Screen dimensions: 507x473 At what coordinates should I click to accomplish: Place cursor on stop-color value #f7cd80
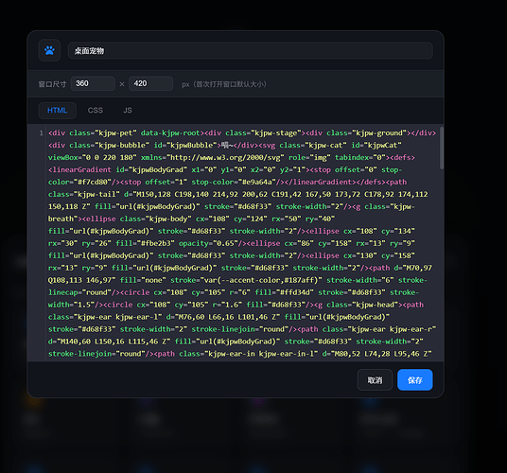[x=95, y=182]
